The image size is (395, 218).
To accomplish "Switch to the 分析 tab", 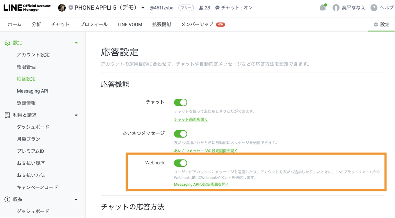I will click(x=36, y=24).
